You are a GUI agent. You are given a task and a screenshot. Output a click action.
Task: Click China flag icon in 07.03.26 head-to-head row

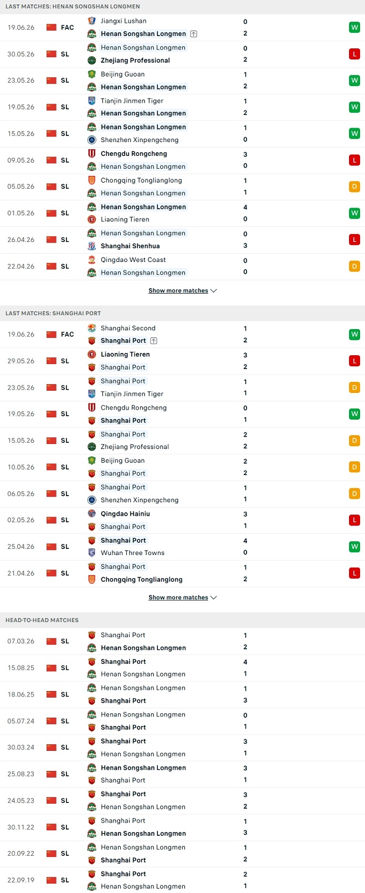point(52,642)
